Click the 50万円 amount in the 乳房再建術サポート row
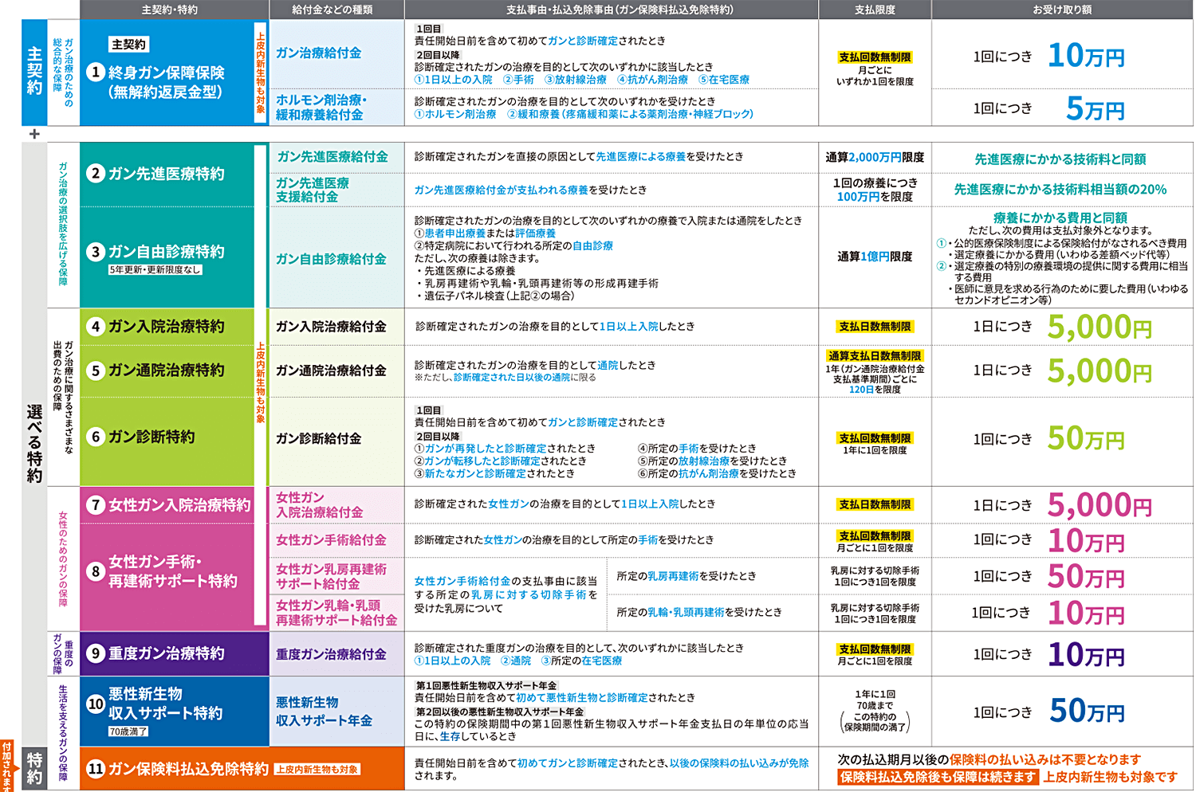 [1086, 577]
